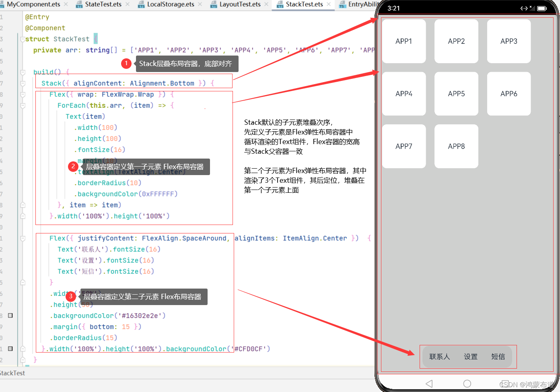This screenshot has width=560, height=392.
Task: Click the Text('短信').fontSize(16) line
Action: (x=106, y=271)
